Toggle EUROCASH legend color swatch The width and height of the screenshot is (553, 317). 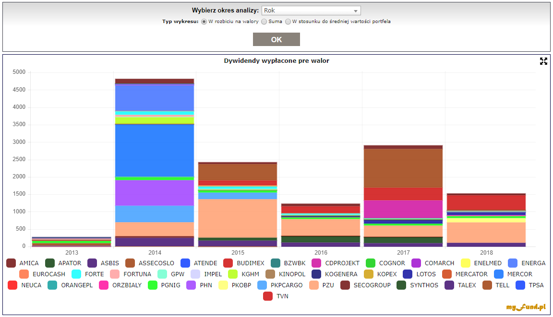point(24,274)
